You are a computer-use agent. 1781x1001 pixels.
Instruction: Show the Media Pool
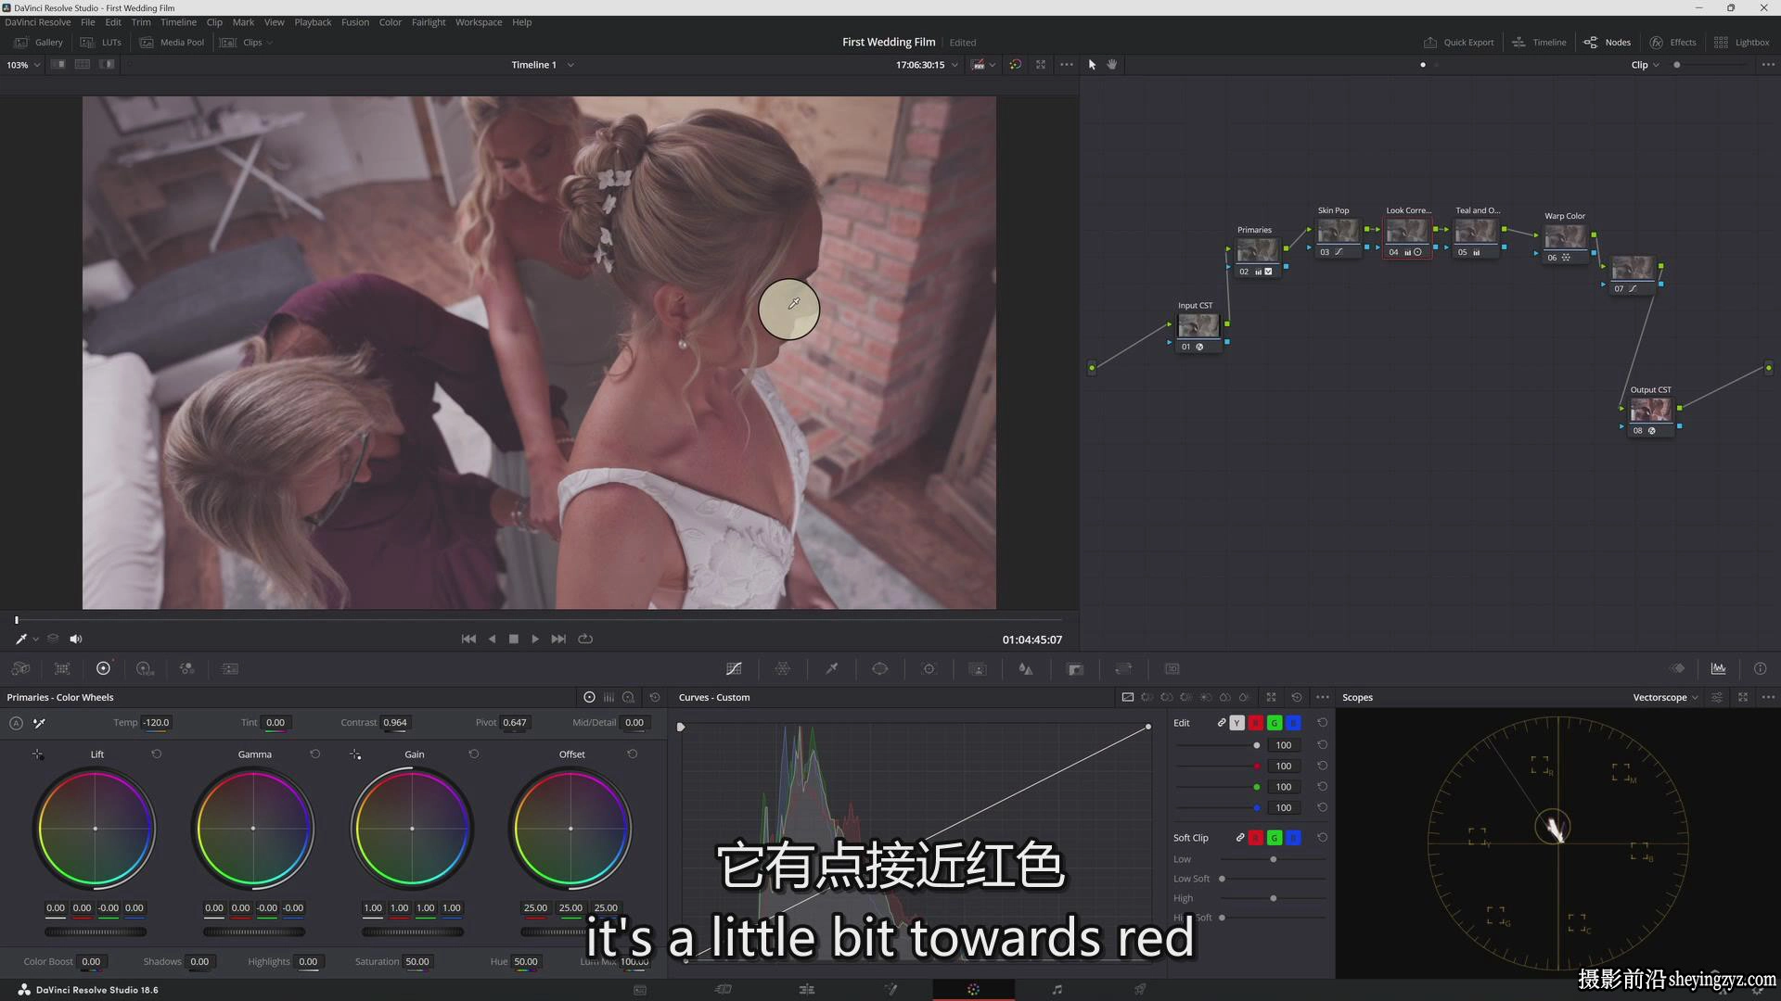pyautogui.click(x=172, y=42)
